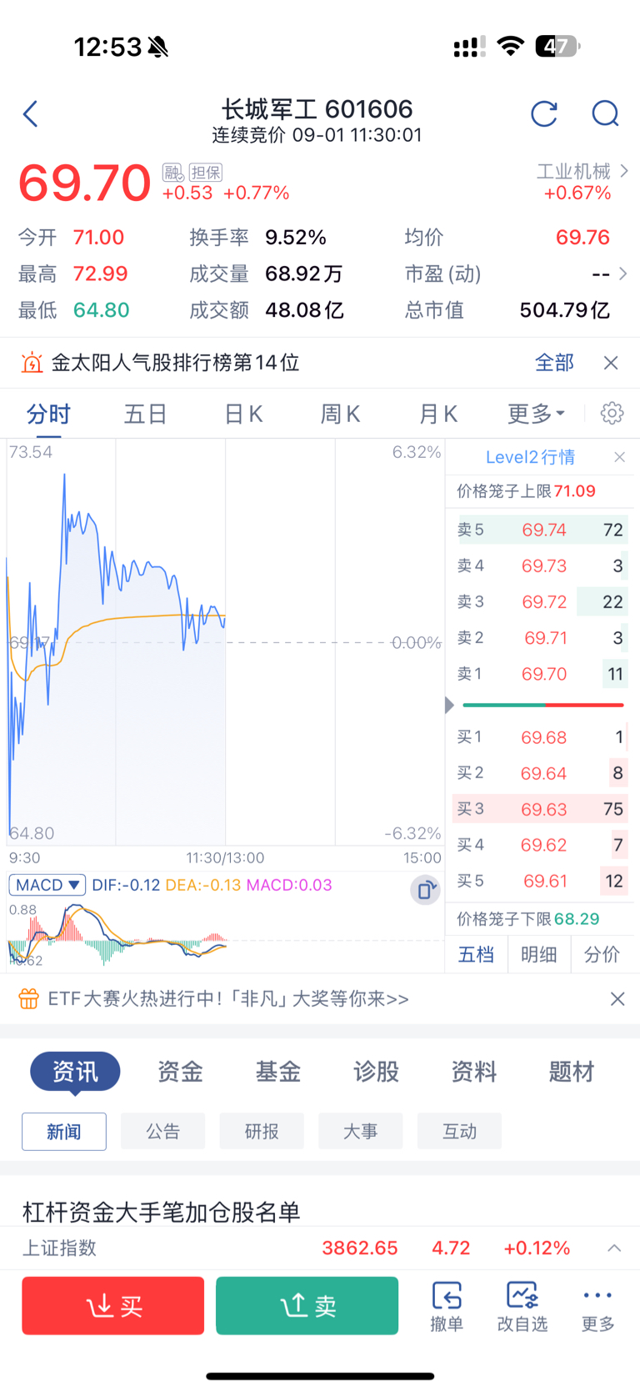Open 更多 three-dot menu at bottom
This screenshot has height=1392, width=640.
597,1306
